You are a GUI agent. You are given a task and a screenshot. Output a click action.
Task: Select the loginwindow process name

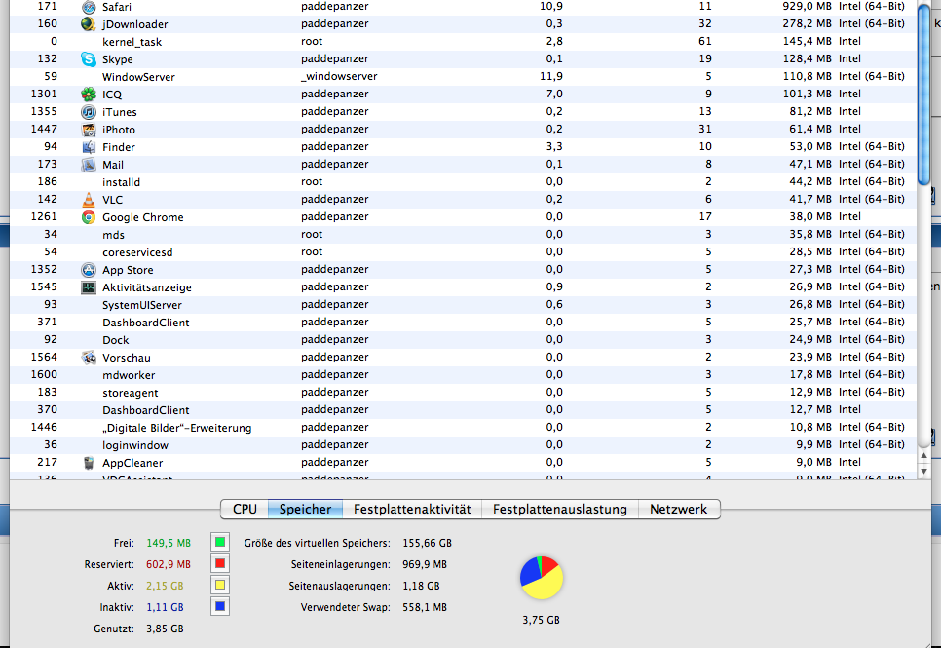(x=135, y=445)
